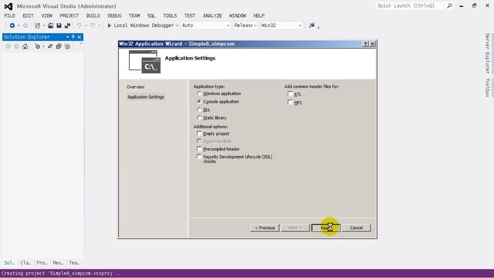Open the PROJECT menu
This screenshot has height=278, width=494.
[x=69, y=15]
